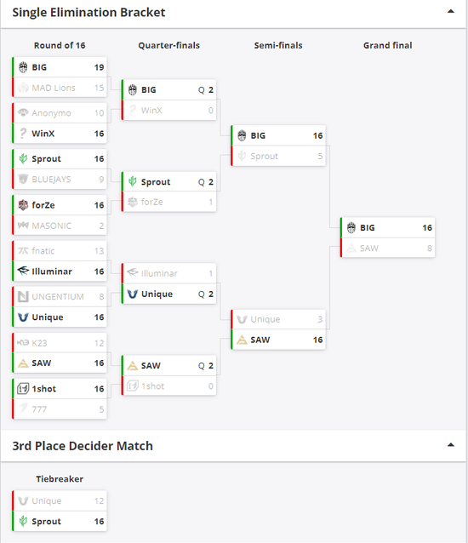This screenshot has width=468, height=543.
Task: Click the 1shot logo in Round of 16
Action: 23,389
